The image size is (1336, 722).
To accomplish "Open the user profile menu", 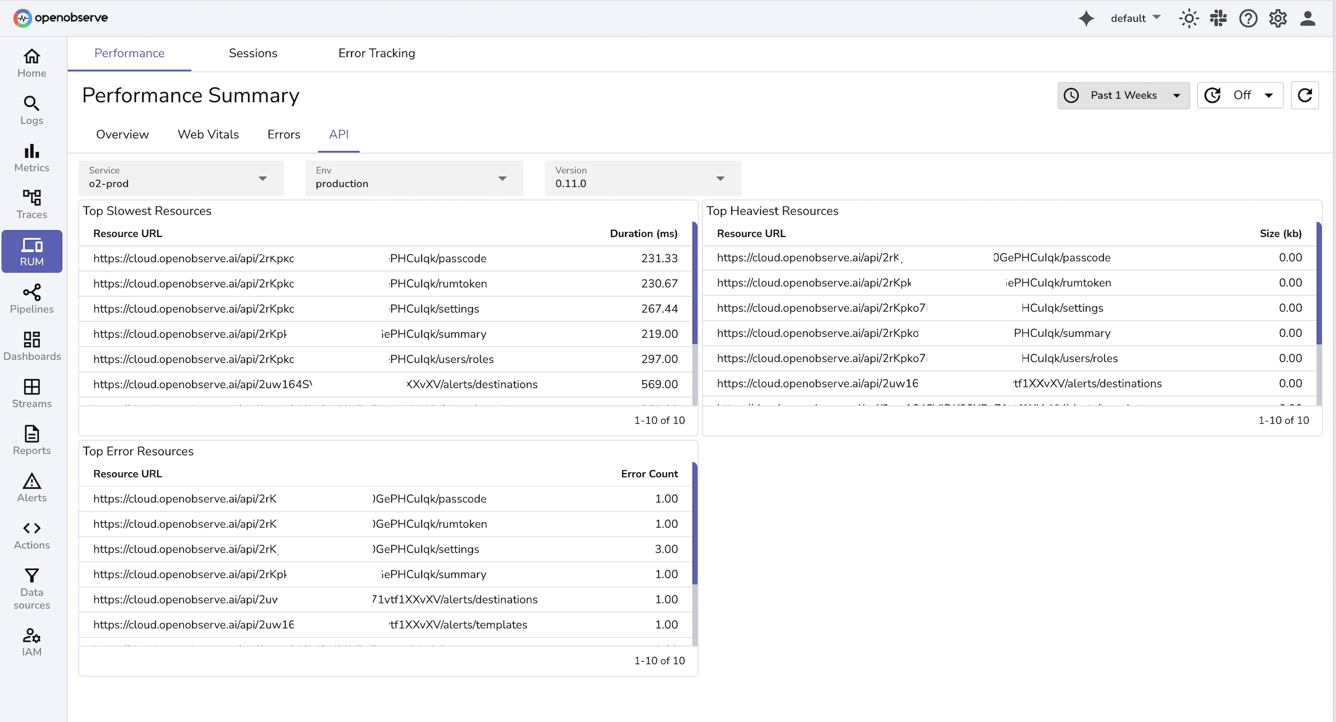I will (1308, 18).
